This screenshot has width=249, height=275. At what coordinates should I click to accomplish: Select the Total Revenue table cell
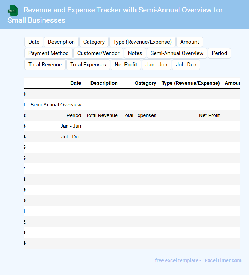coord(102,115)
